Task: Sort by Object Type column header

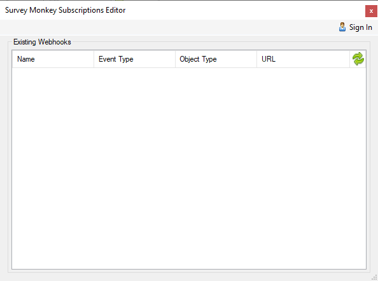Action: (x=216, y=59)
